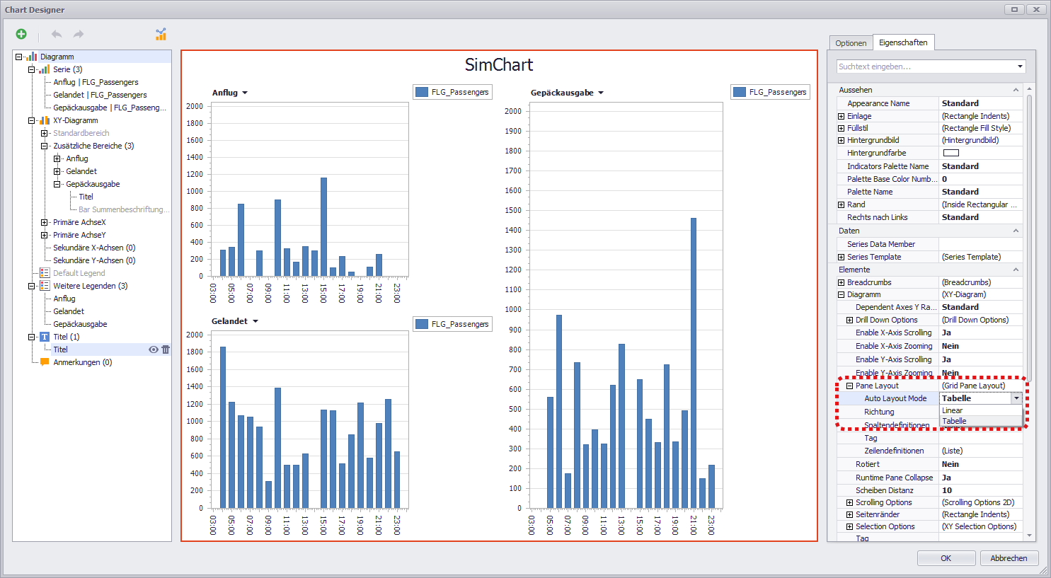Expand the Drill Down Options property
The width and height of the screenshot is (1051, 578).
coord(849,320)
